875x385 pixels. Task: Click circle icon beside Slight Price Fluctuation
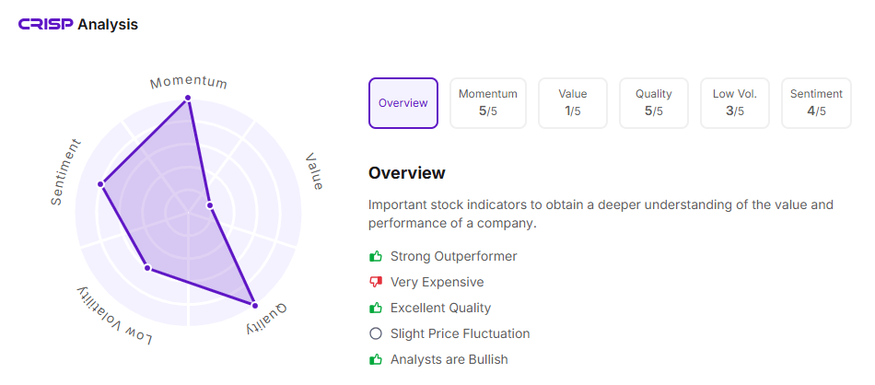(x=375, y=333)
